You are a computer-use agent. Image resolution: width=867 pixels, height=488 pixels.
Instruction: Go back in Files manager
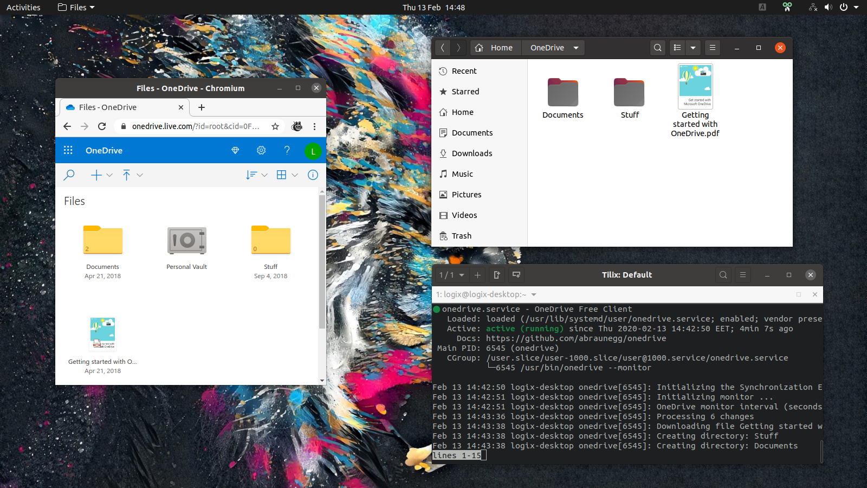[x=443, y=48]
